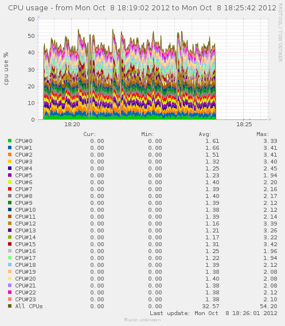Click the blue CPU#1 legend swatch

click(x=10, y=148)
